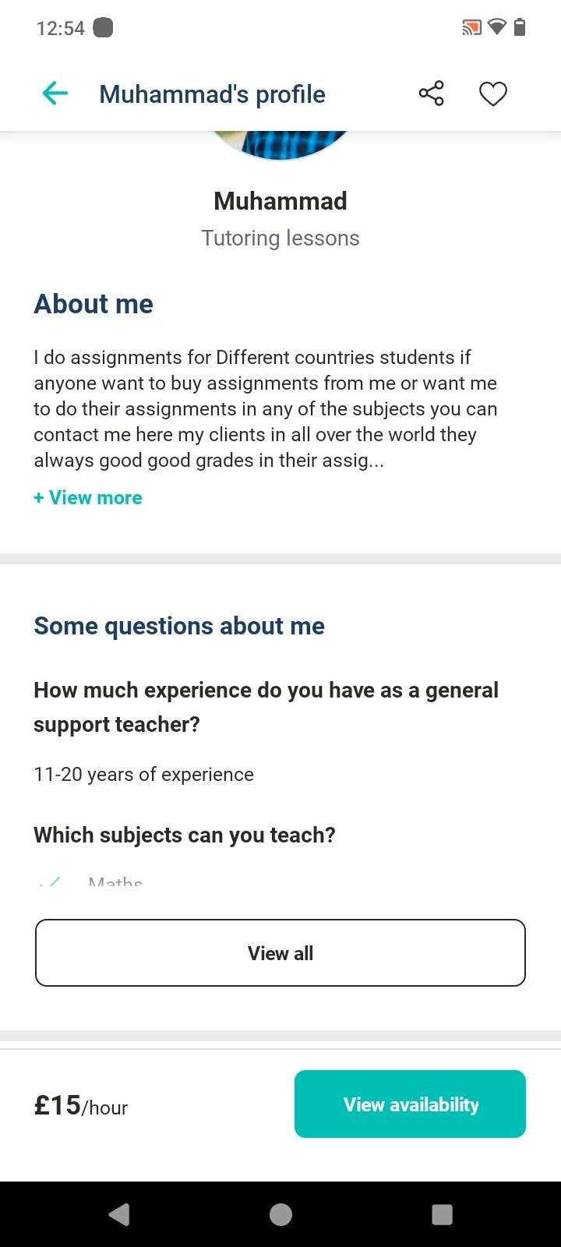The height and width of the screenshot is (1247, 561).
Task: Tap the 11-20 years of experience answer
Action: (144, 775)
